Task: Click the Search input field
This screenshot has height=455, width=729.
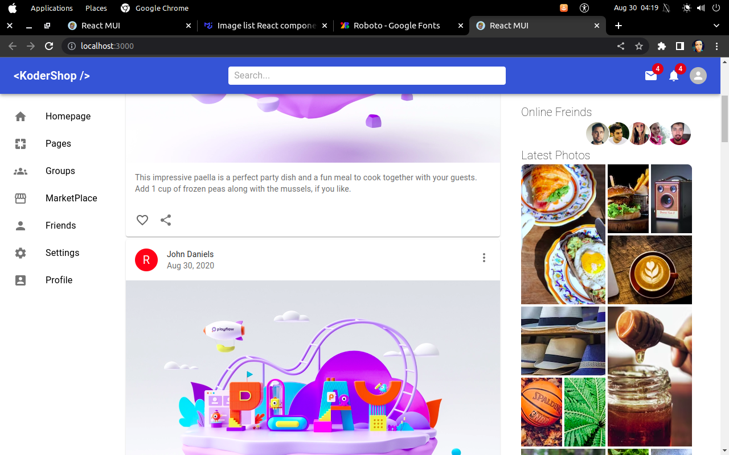Action: (x=367, y=76)
